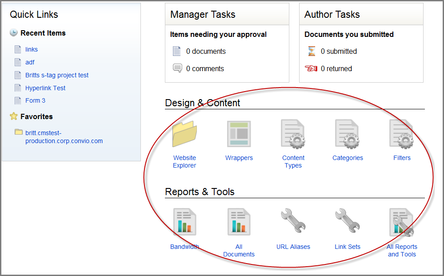Click the folder icon beside britt.cmstest favorite
Viewport: 444px width, 276px height.
[19, 132]
